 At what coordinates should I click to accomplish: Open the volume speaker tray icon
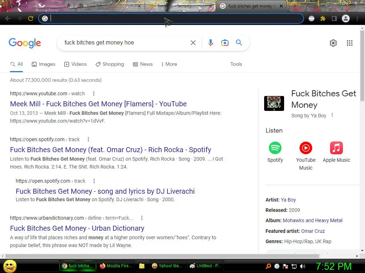(302, 266)
